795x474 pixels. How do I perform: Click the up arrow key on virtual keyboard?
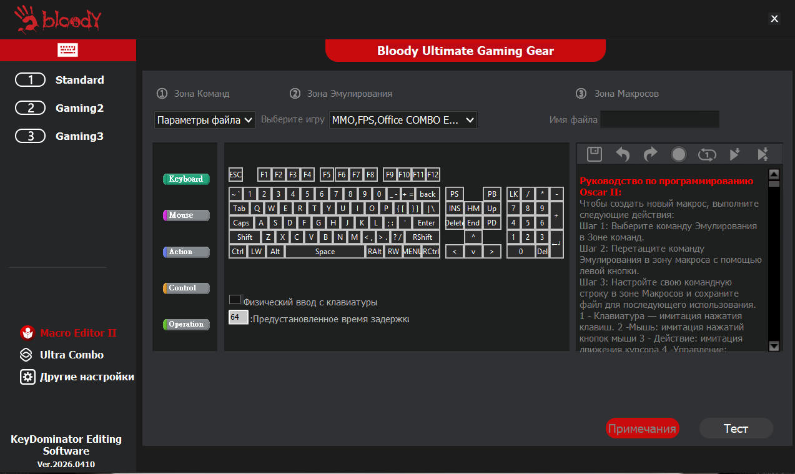(x=473, y=237)
